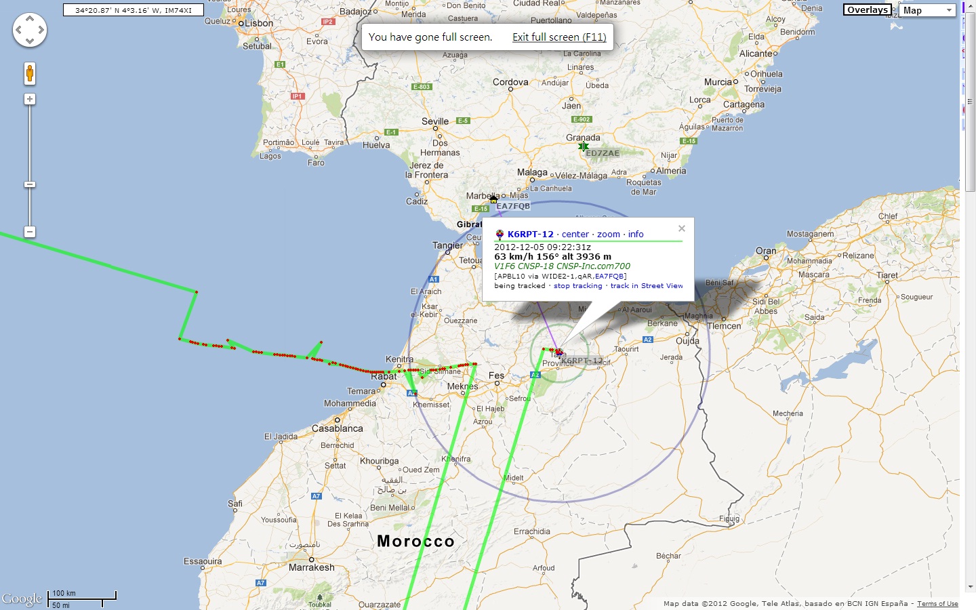Image resolution: width=976 pixels, height=610 pixels.
Task: Open the info link for K6RPT-12
Action: point(636,235)
